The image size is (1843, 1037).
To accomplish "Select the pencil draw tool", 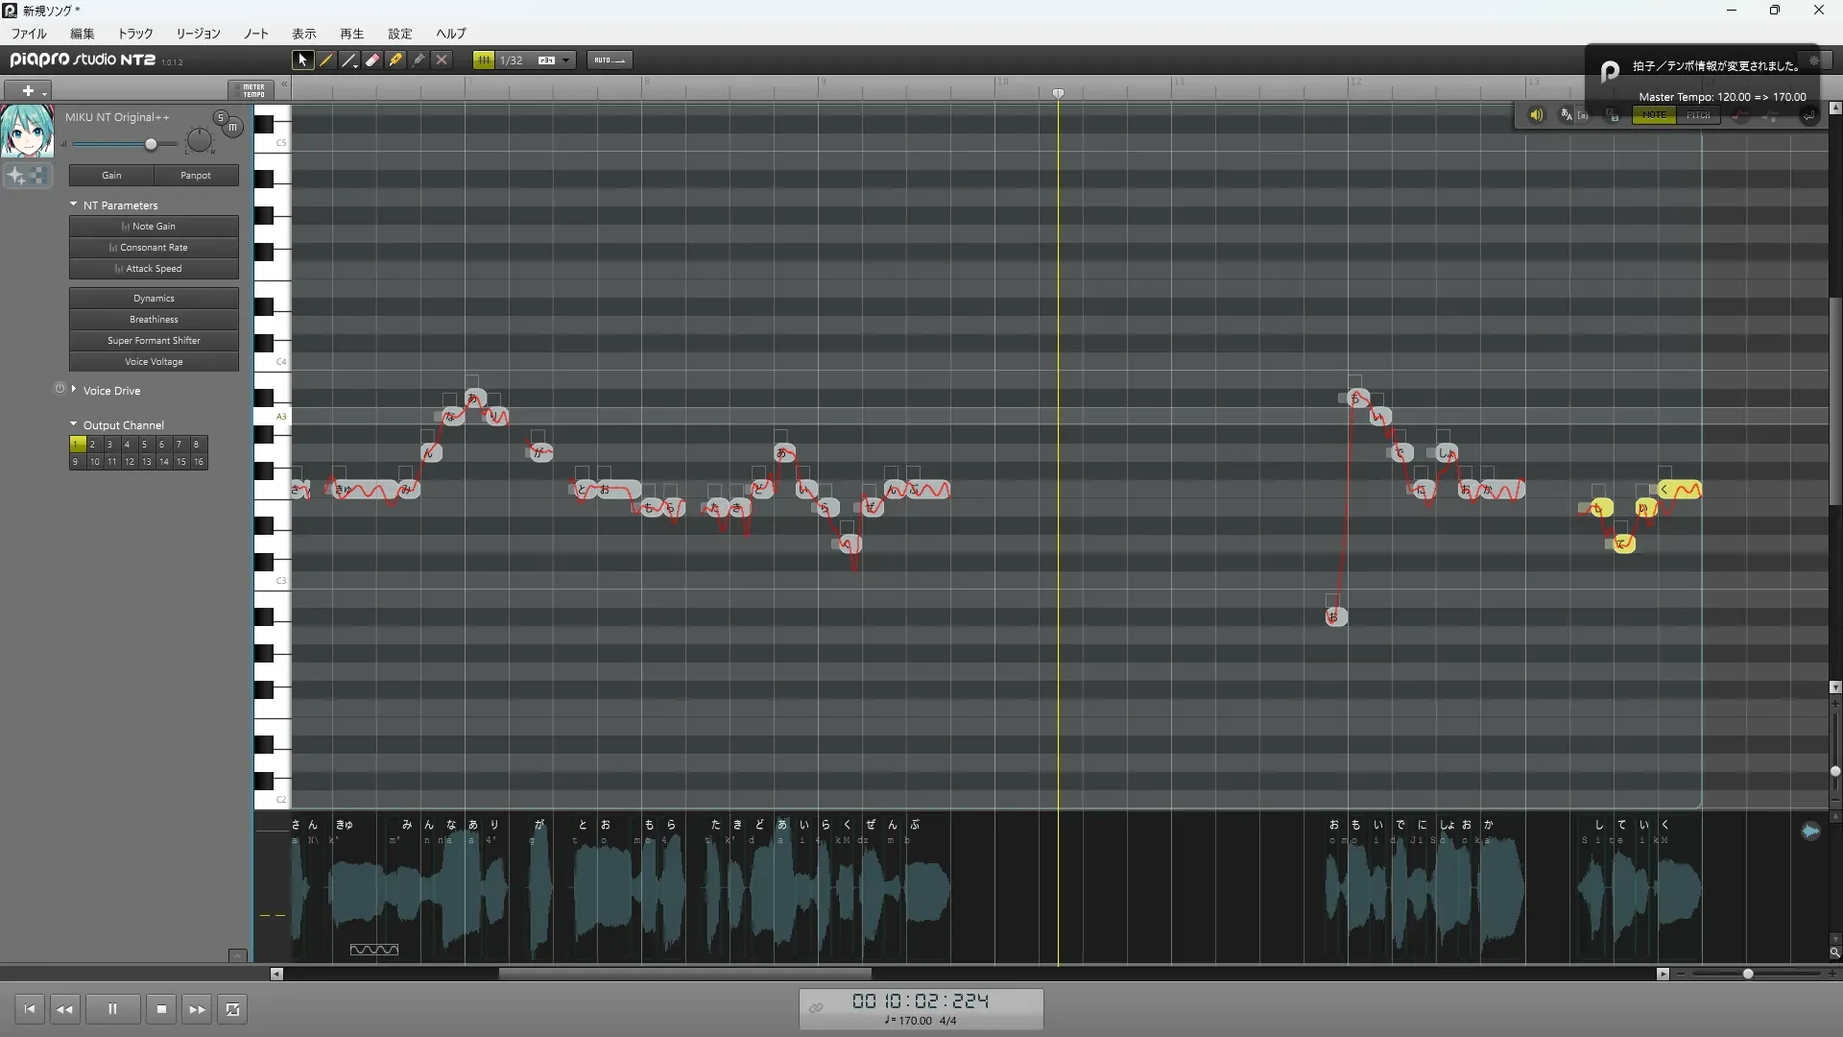I will tap(326, 60).
